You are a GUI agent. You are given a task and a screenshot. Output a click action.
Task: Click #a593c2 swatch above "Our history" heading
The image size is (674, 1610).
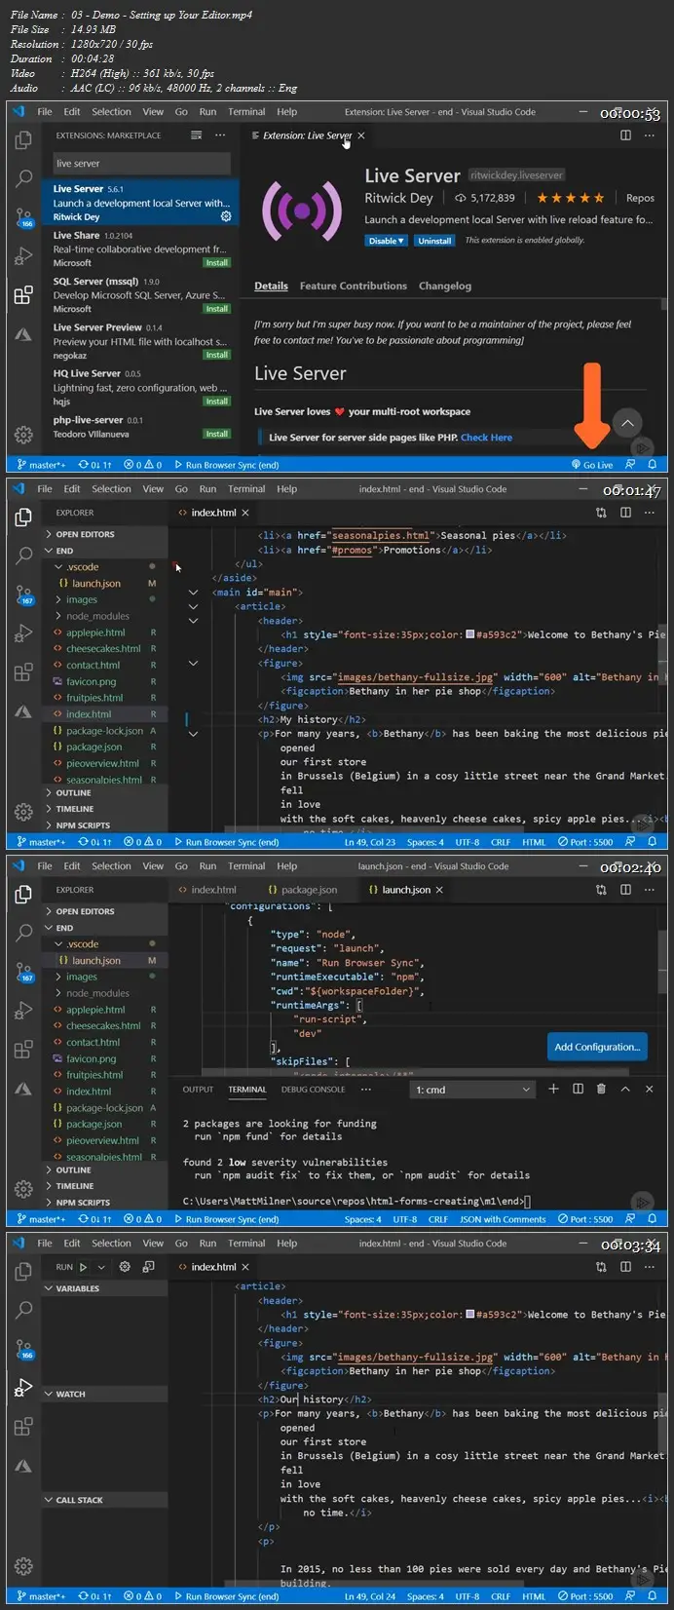470,1315
